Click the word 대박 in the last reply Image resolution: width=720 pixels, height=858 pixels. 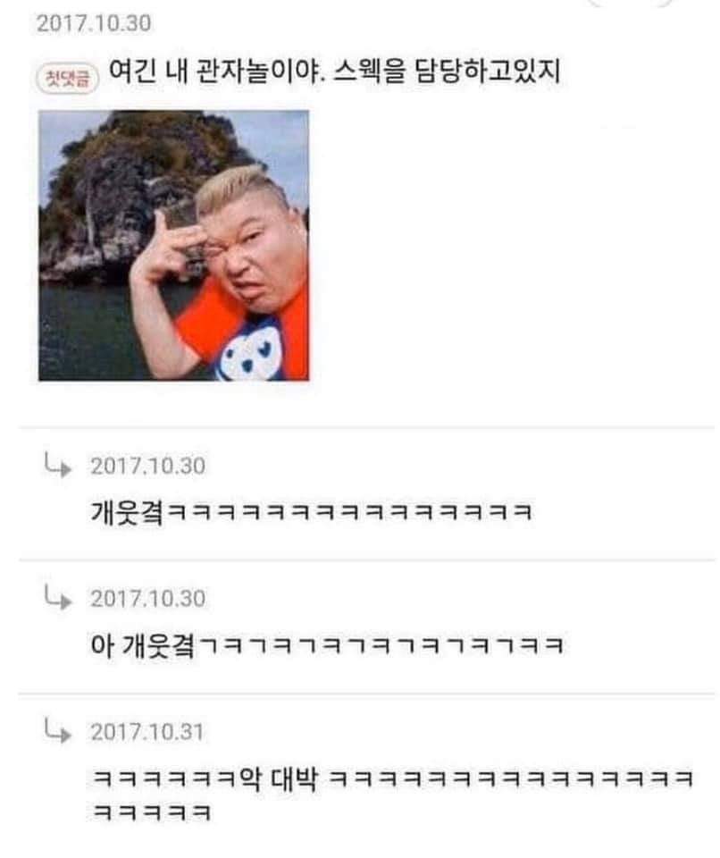point(295,778)
